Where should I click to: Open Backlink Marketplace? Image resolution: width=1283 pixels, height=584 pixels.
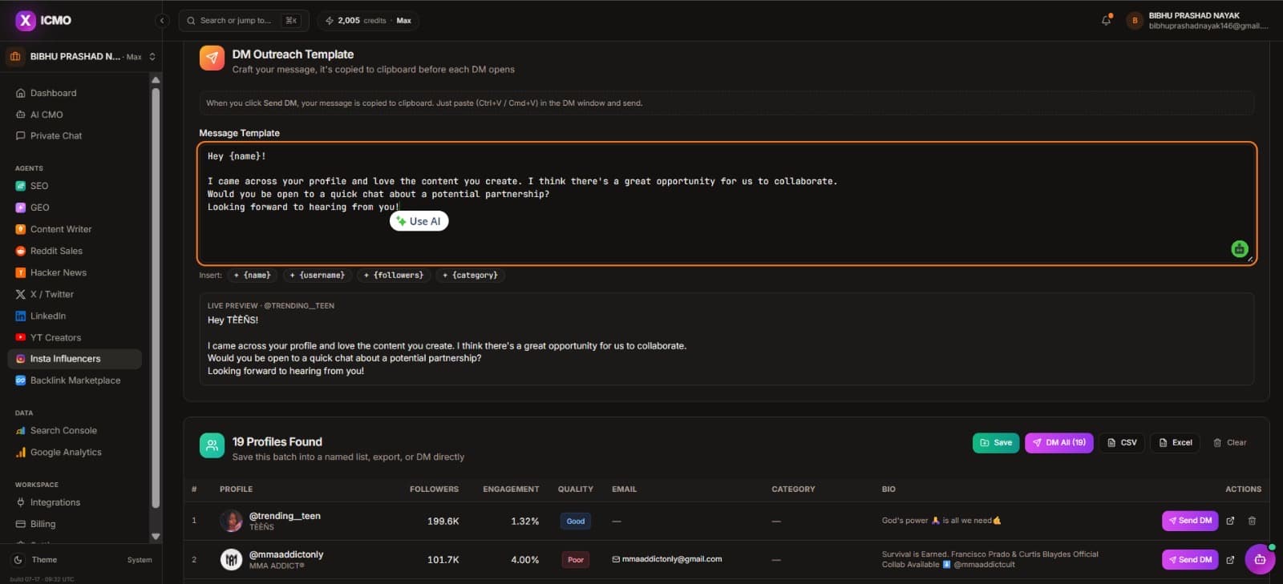coord(75,381)
